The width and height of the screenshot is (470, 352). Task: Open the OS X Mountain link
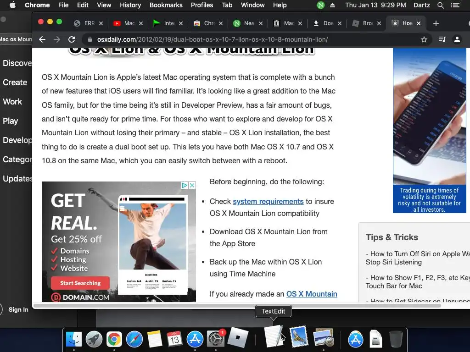tap(312, 294)
